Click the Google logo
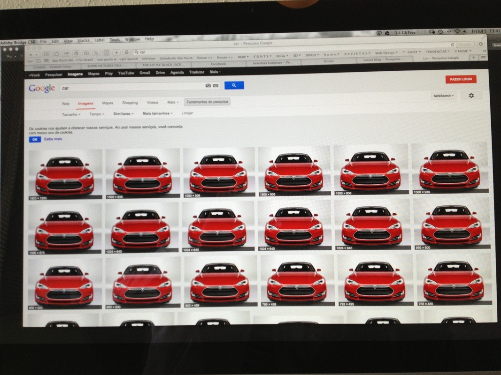The height and width of the screenshot is (375, 501). [x=41, y=88]
